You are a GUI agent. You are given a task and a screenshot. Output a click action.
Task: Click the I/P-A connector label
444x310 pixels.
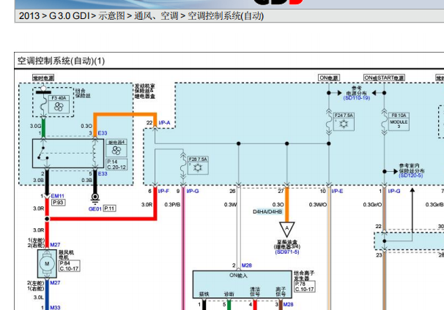[x=164, y=123]
